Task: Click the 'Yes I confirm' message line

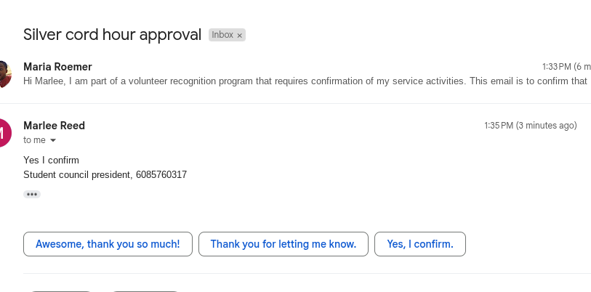Action: coord(51,160)
